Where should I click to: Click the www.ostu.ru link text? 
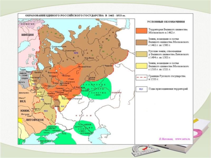coord(183,139)
